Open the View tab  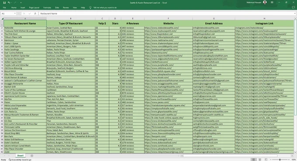[75, 7]
